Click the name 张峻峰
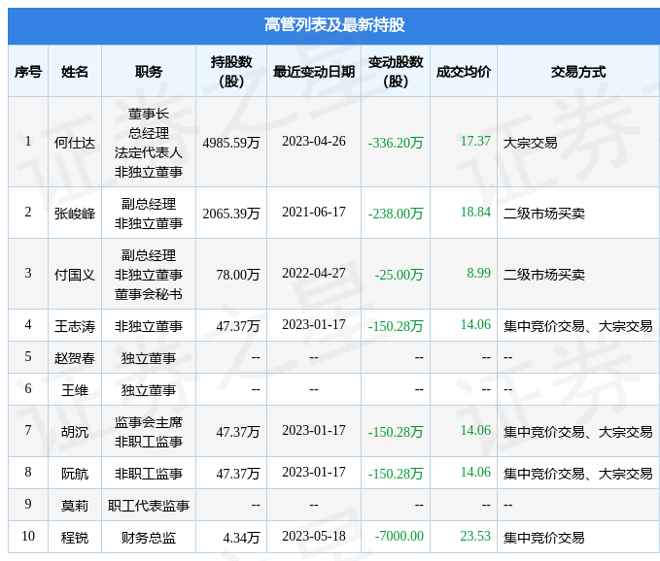660x561 pixels. (x=75, y=214)
